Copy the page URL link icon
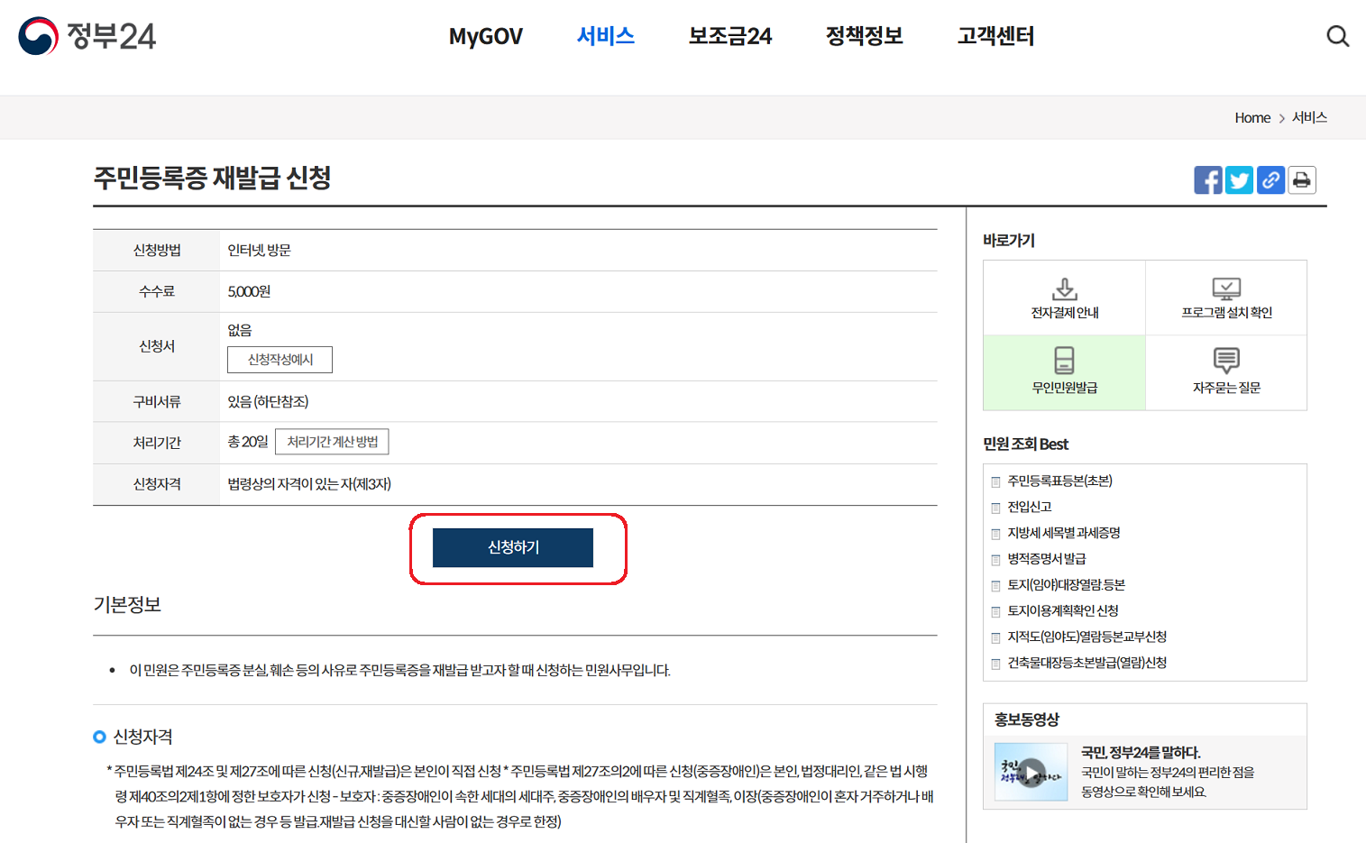This screenshot has height=843, width=1366. click(x=1270, y=179)
